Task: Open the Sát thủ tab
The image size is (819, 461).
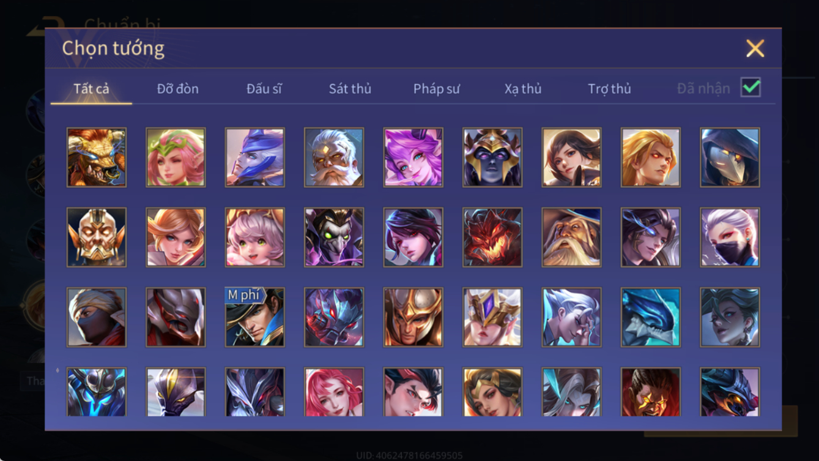Action: [350, 89]
